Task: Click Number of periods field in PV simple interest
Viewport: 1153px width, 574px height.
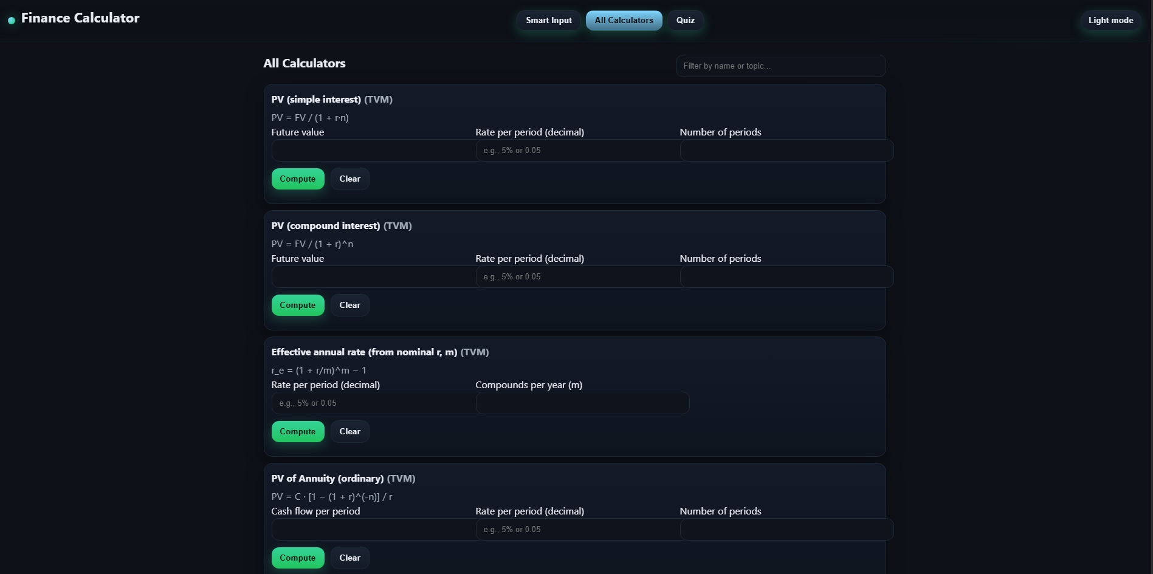Action: point(786,150)
